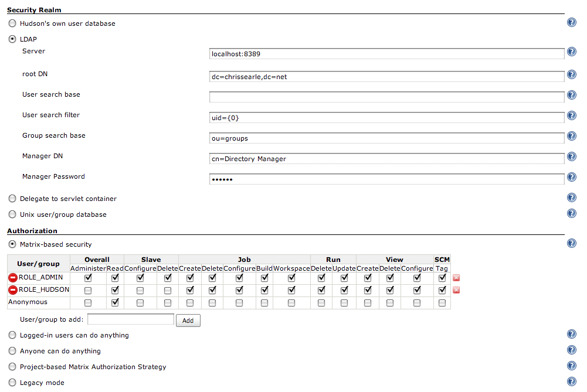
Task: Choose Logged-in users can do anything
Action: (12, 336)
